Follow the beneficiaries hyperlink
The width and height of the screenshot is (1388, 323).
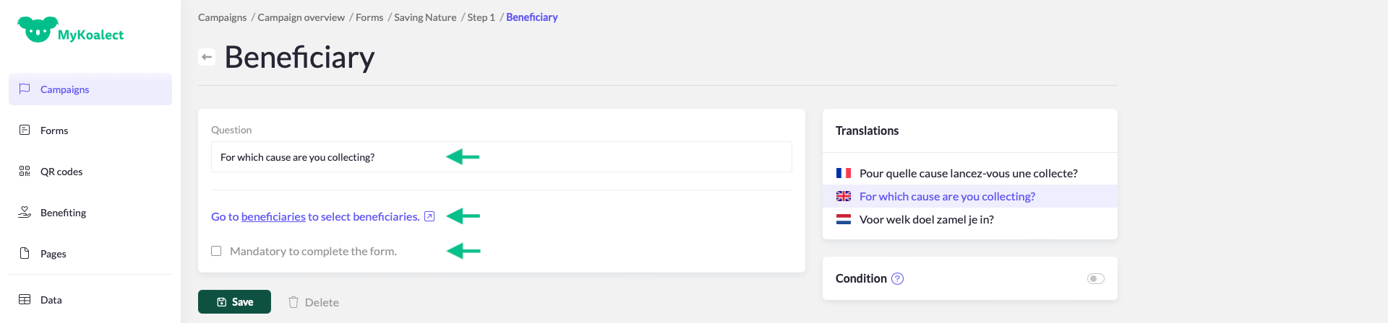[273, 216]
